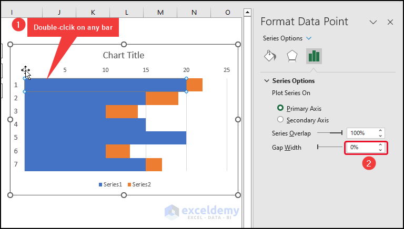Decrease Series Overlap with the down arrow

[380, 136]
